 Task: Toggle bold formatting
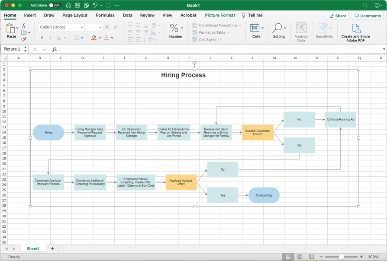pyautogui.click(x=42, y=38)
